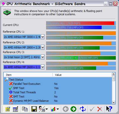The height and width of the screenshot is (114, 119).
Task: Click the value 2 for Total Test Threads
Action: 55,92
